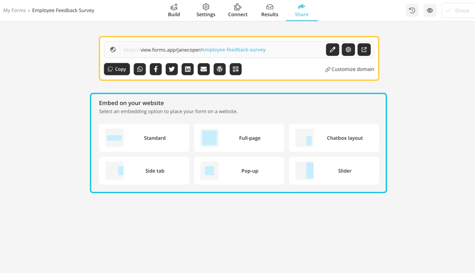Generate QR code for form
Viewport: 475px width, 273px height.
pos(236,69)
